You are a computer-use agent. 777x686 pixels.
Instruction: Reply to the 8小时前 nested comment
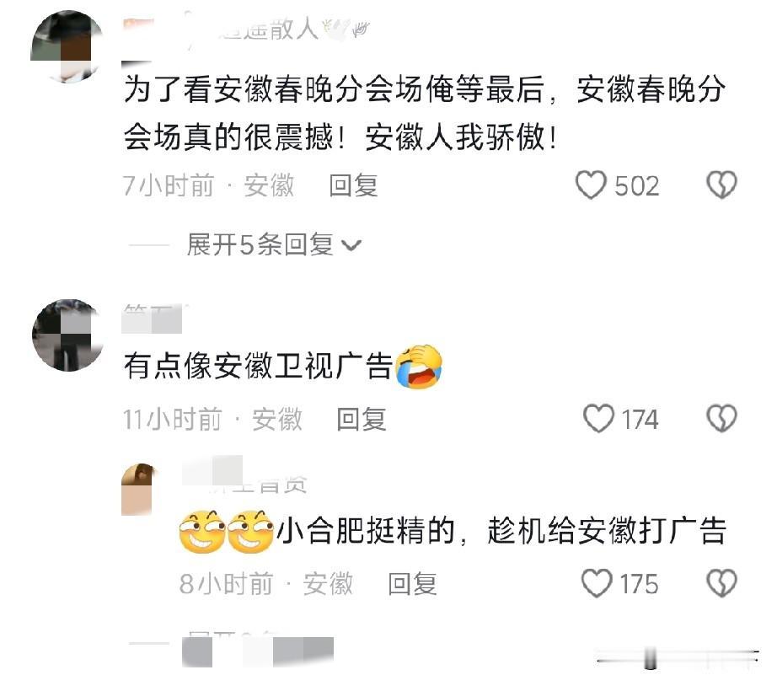[x=412, y=584]
